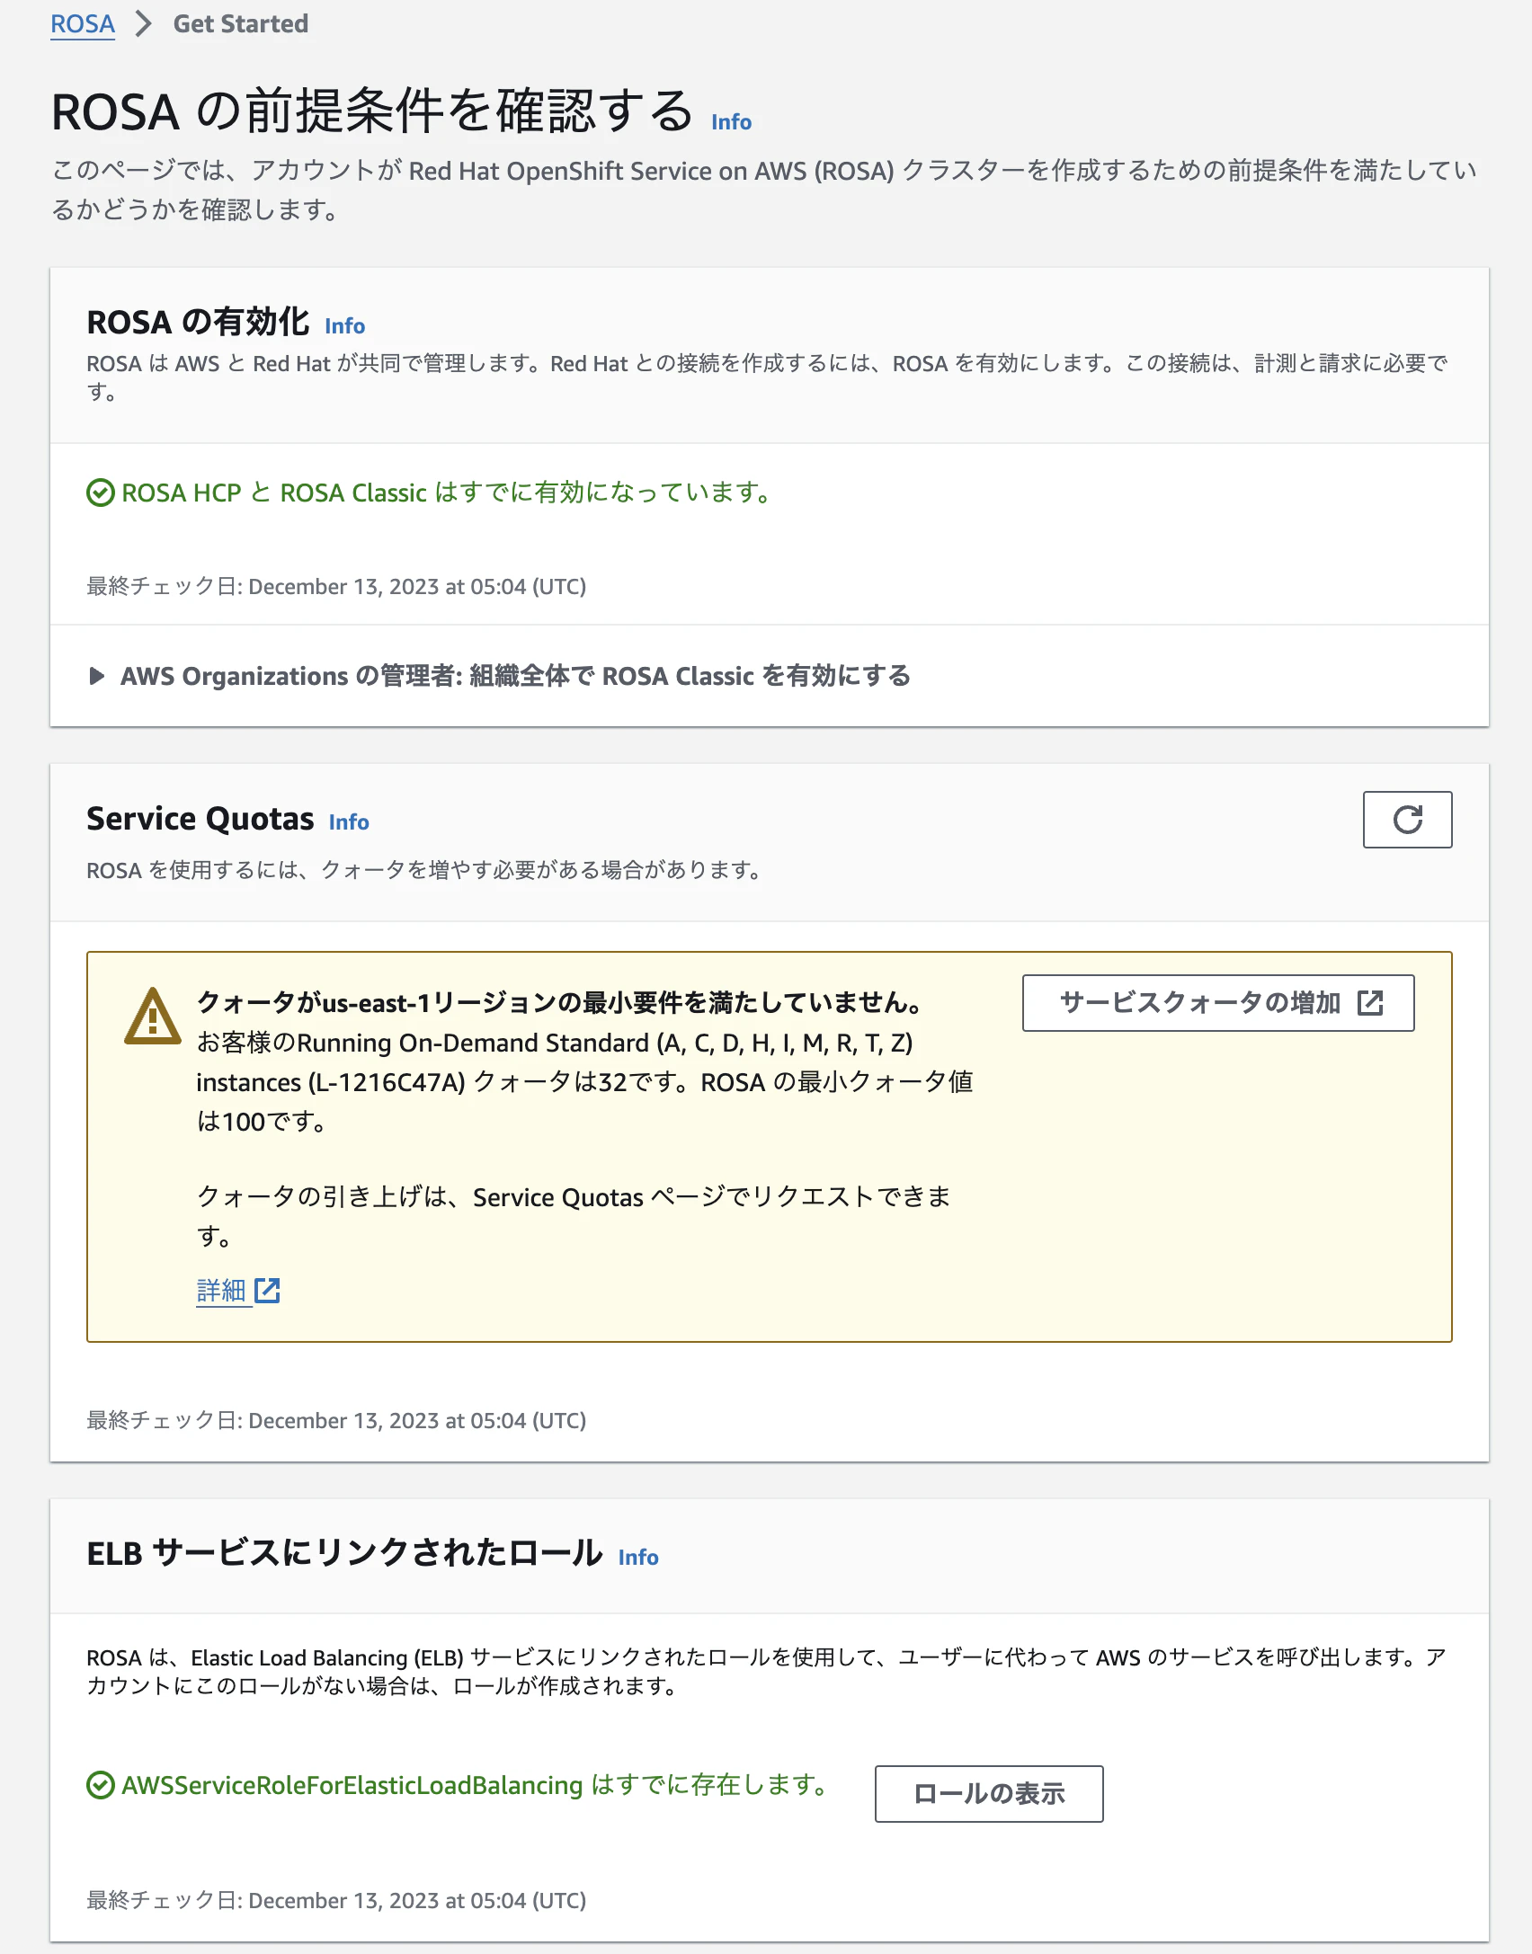Click the ROSA の有効化 heading
The width and height of the screenshot is (1532, 1954).
[x=198, y=322]
